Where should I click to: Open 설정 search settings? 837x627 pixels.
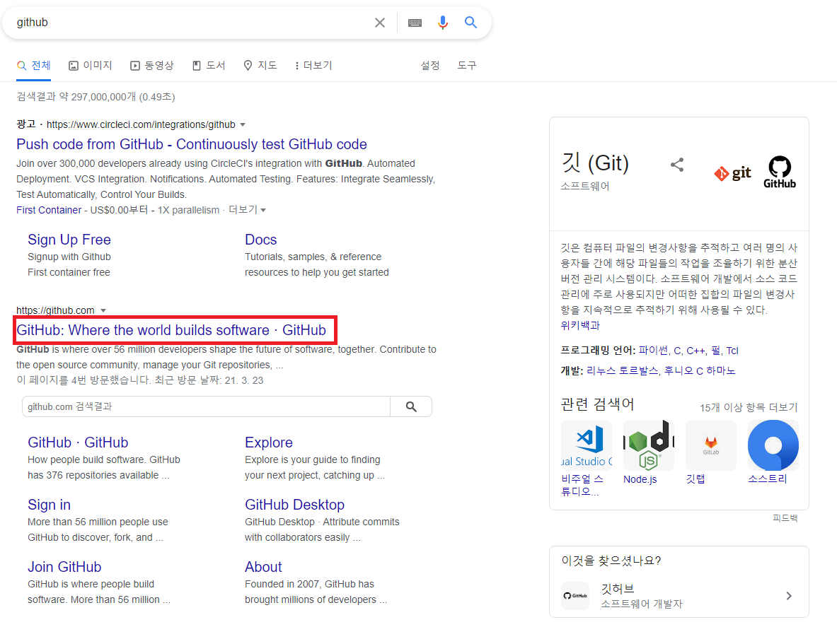(x=429, y=66)
